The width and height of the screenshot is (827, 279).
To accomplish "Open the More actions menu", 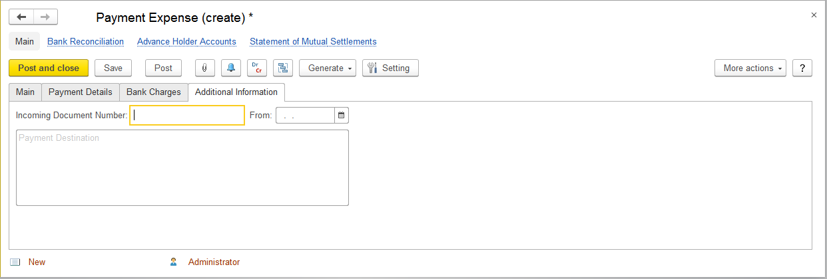I will pyautogui.click(x=750, y=68).
